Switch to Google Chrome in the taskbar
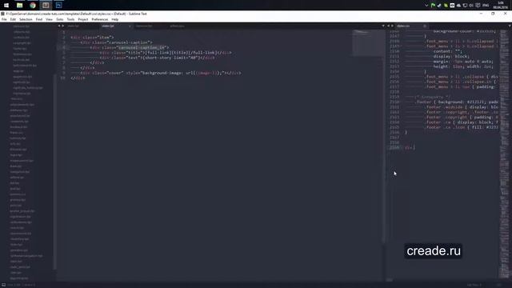 [x=33, y=6]
